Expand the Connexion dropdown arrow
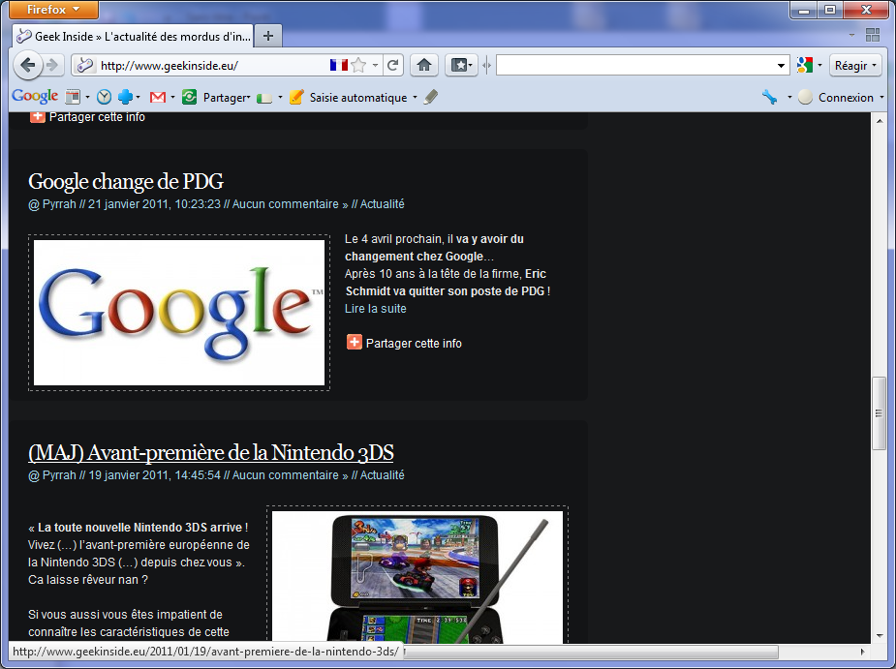The height and width of the screenshot is (669, 896). pyautogui.click(x=881, y=98)
